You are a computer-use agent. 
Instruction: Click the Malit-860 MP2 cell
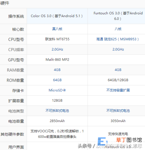(x=57, y=59)
